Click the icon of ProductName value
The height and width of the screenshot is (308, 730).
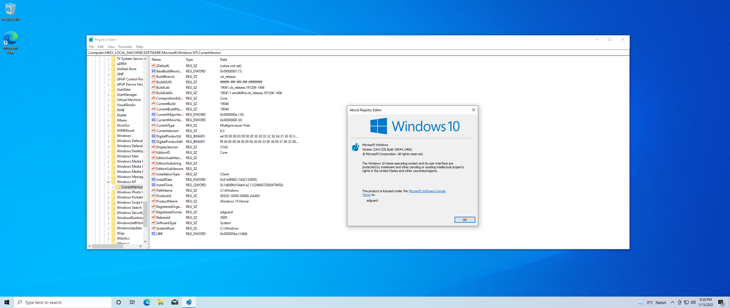pos(153,201)
